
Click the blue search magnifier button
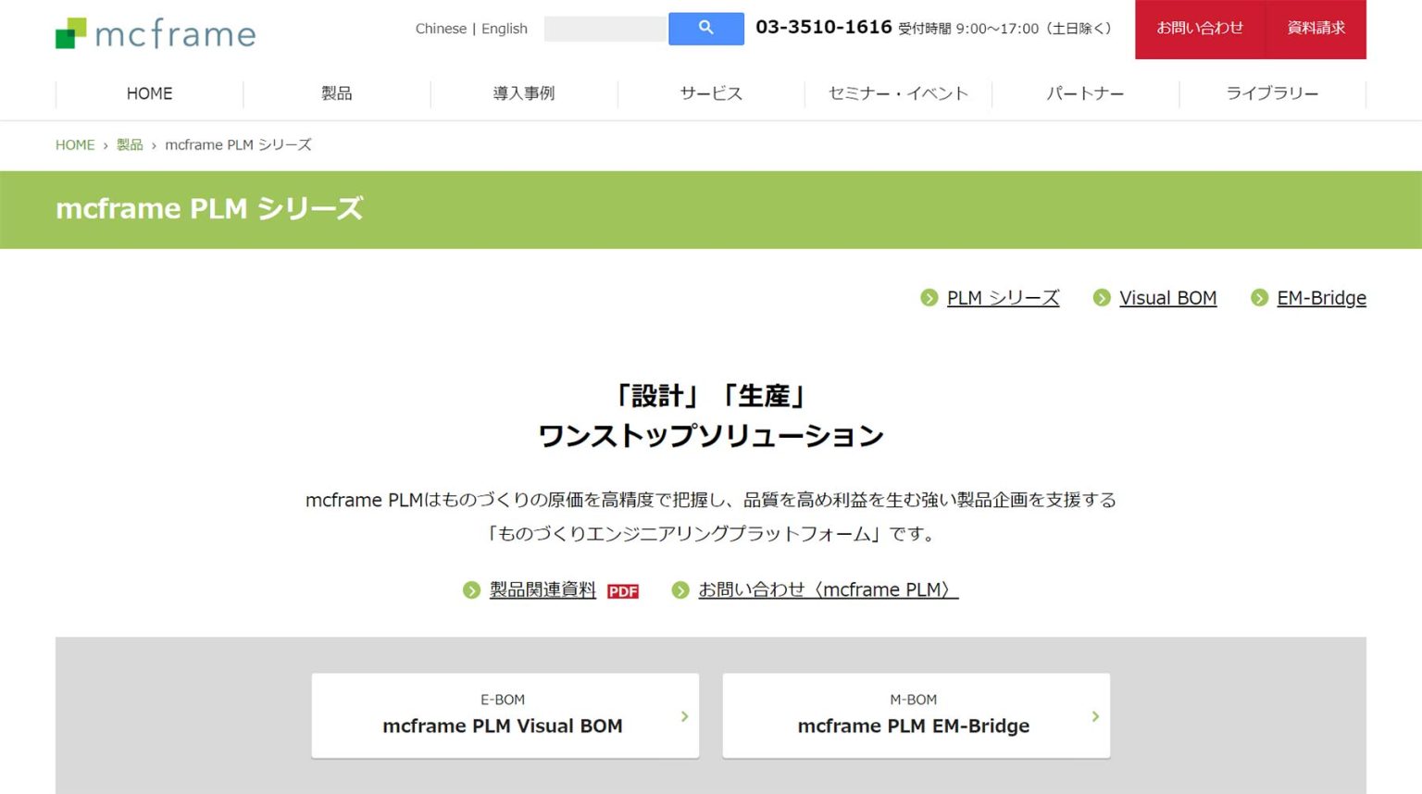(x=705, y=29)
